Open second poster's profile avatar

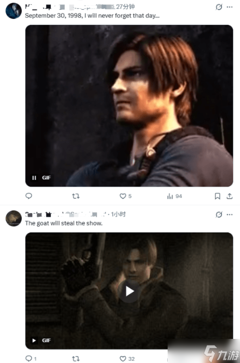(14, 218)
